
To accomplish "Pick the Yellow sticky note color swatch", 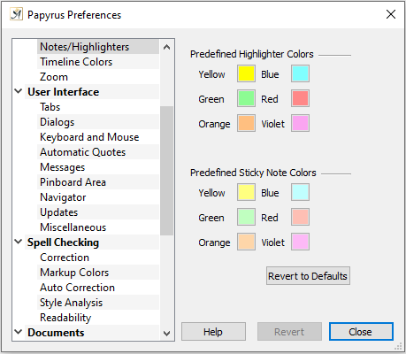I will point(246,192).
